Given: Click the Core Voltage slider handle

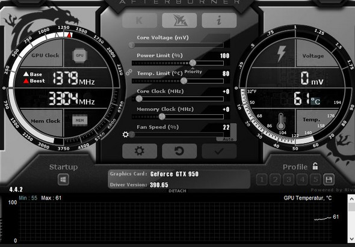Looking at the screenshot, I should tap(132, 45).
